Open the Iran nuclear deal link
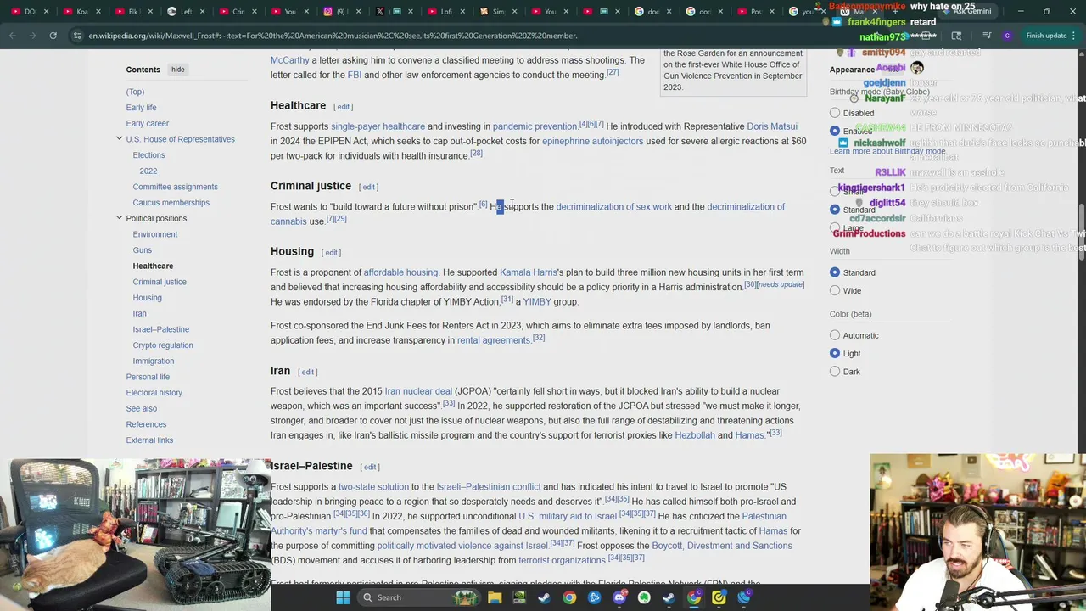This screenshot has height=611, width=1086. [x=418, y=391]
